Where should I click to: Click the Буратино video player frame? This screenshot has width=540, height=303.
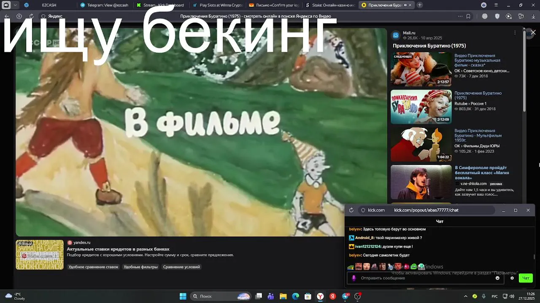[201, 132]
